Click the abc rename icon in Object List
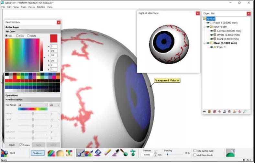Image resolution: width=255 pixels, height=163 pixels. point(205,112)
